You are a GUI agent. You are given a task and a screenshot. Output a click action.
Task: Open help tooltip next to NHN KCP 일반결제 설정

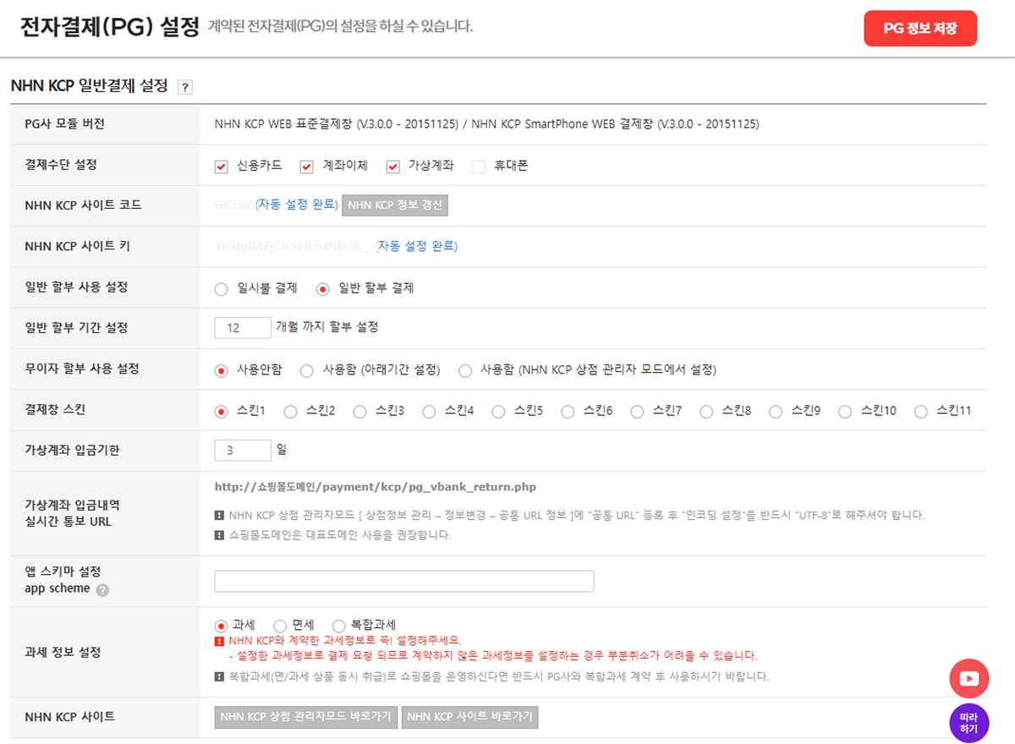184,87
